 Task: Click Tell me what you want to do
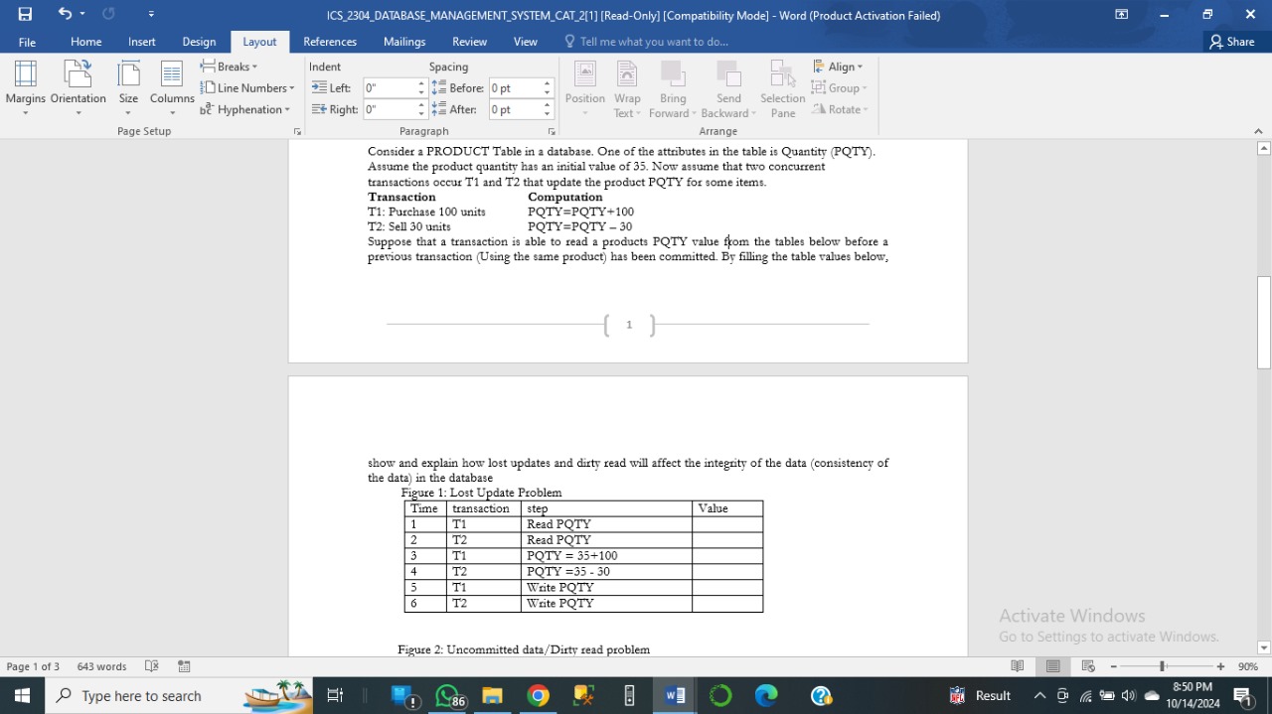point(647,42)
